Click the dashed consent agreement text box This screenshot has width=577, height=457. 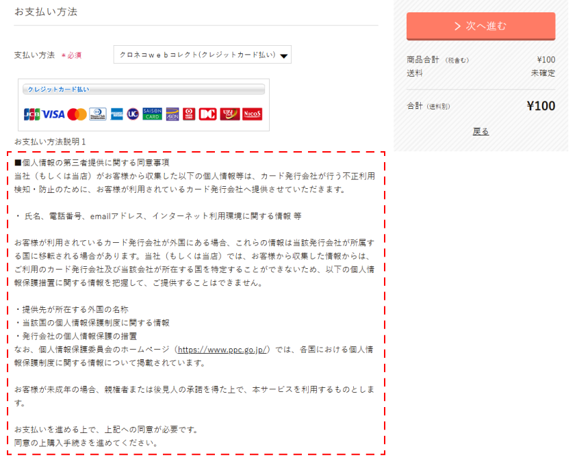pyautogui.click(x=195, y=301)
